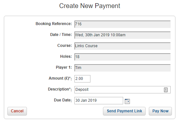178x121 pixels.
Task: Click the Cancel button
Action: (x=17, y=111)
